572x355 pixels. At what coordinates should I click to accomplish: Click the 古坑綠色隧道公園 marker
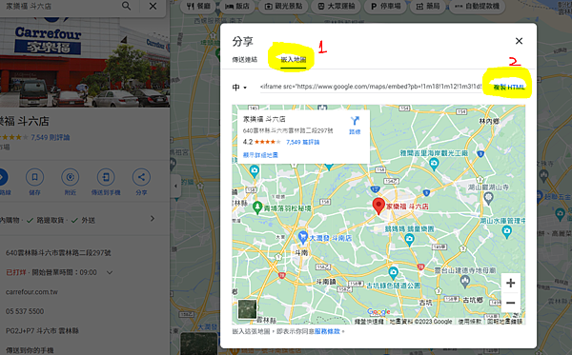[x=393, y=272]
